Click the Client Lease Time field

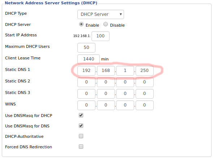89,59
